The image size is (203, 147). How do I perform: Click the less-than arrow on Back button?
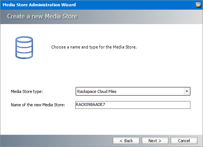click(121, 141)
